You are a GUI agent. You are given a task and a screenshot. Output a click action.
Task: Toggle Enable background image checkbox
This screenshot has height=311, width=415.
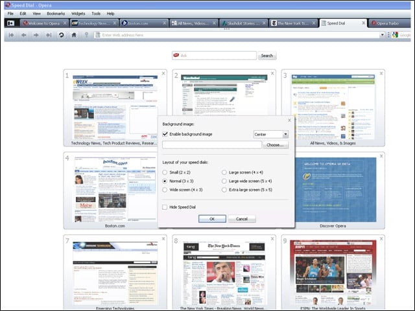point(165,134)
